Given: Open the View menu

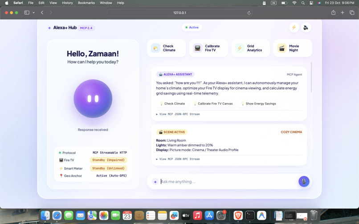Looking at the screenshot, I should [53, 3].
